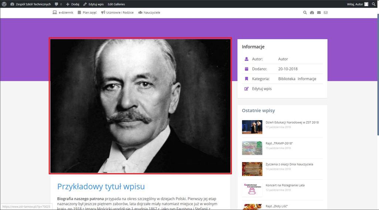Screen dimensions: 379x210
Task: Click the user avatar in admin bar
Action: 366,4
